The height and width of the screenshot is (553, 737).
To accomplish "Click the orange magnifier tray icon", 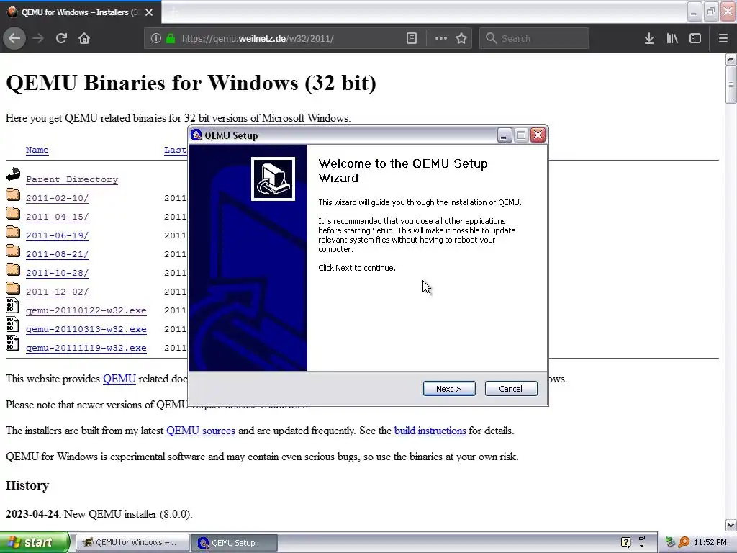I will [684, 542].
